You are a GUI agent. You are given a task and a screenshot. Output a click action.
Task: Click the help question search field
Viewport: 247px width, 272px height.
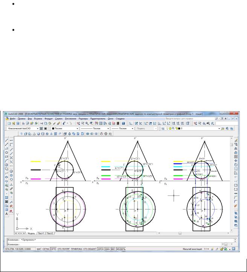point(190,119)
